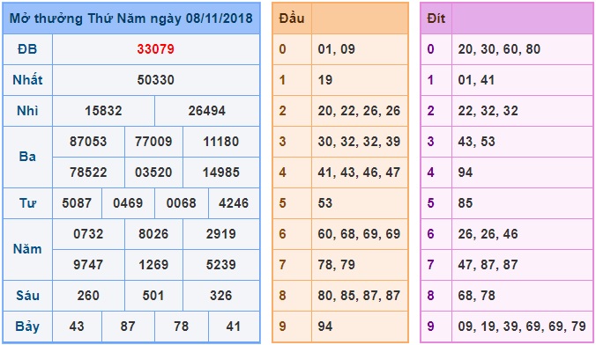Select Đầu row 6 values 60, 68, 69, 69
Image resolution: width=596 pixels, height=345 pixels.
point(359,233)
